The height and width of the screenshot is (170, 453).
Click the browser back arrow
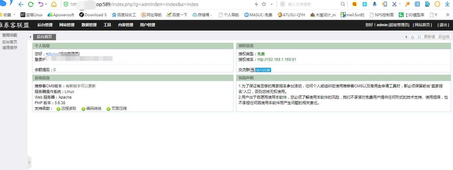[21, 4]
